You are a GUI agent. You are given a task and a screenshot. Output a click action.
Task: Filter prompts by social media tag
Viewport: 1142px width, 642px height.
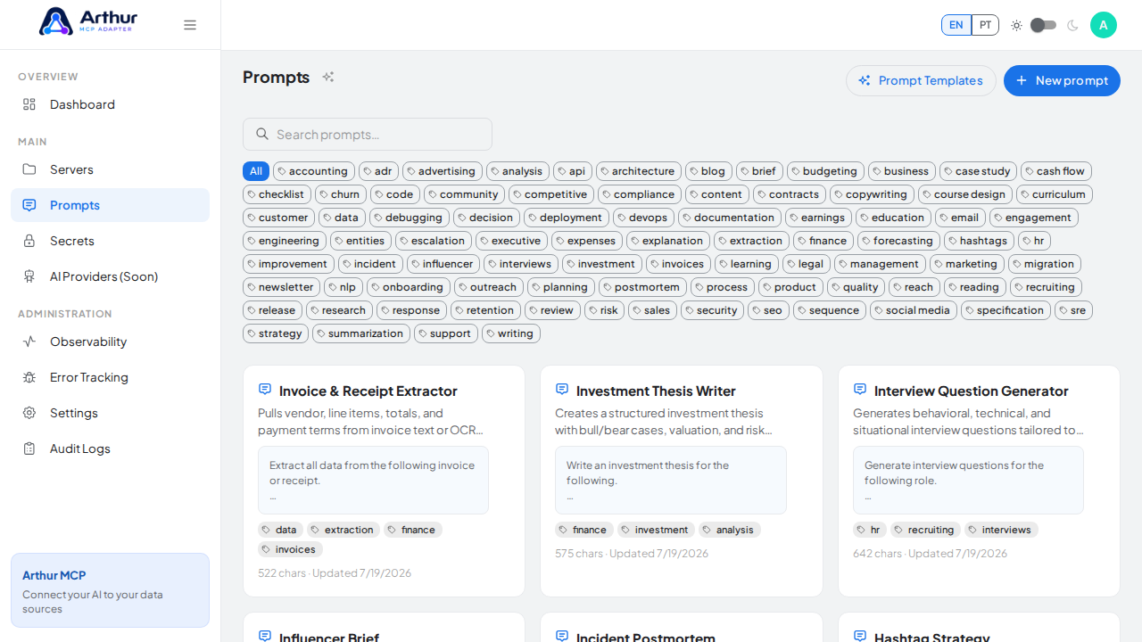pyautogui.click(x=914, y=310)
